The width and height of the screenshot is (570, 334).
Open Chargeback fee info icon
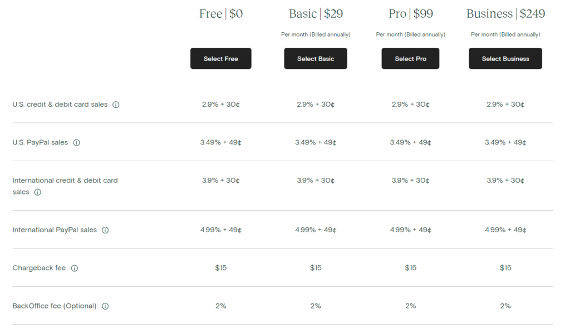pos(74,268)
